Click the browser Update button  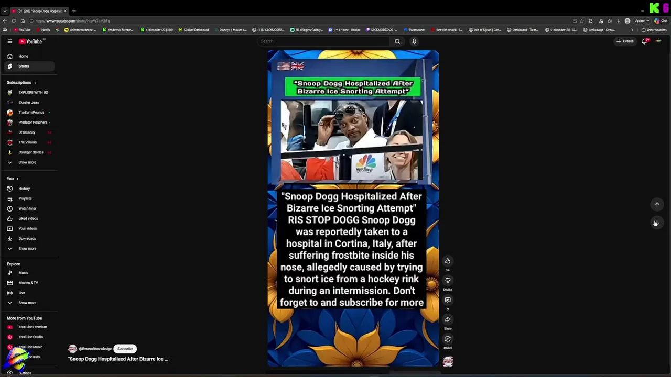[642, 21]
